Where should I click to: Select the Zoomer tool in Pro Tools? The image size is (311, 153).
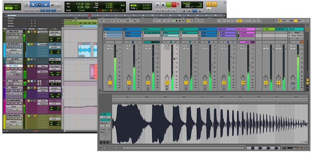click(26, 4)
